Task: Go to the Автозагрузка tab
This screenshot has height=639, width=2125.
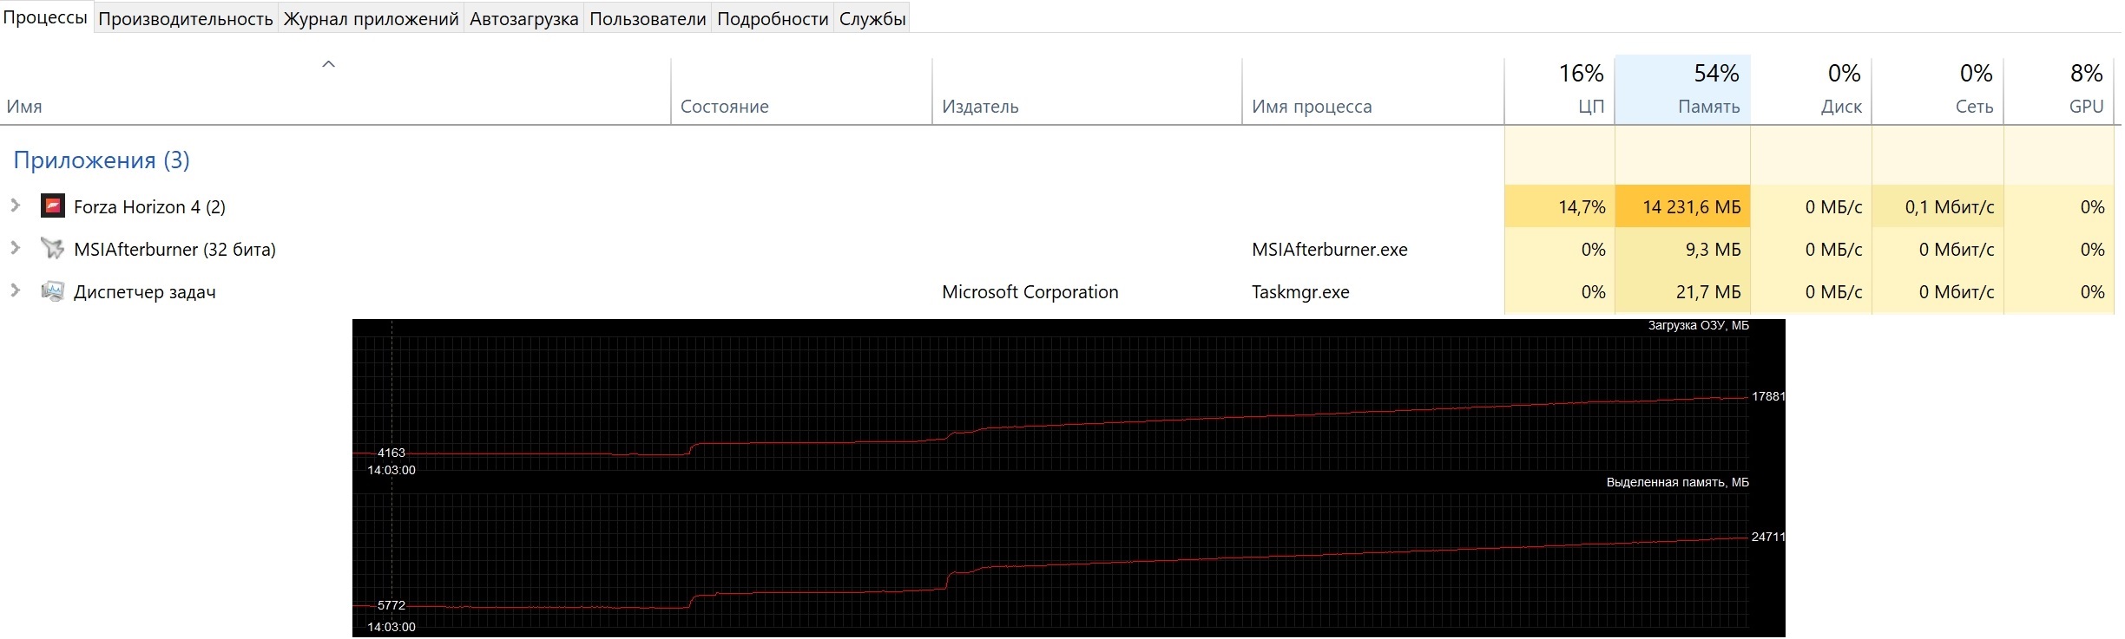Action: (523, 18)
